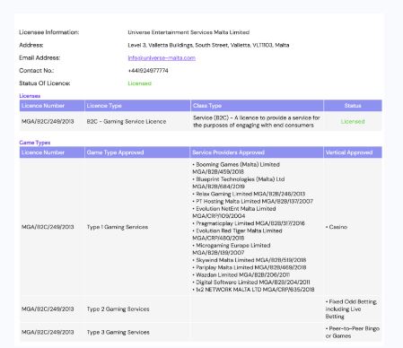Select Relax Gaming Limited provider entry
The width and height of the screenshot is (403, 348).
[249, 194]
